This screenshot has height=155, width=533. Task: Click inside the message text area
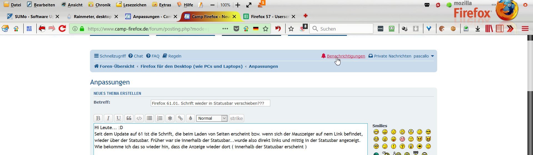tap(231, 139)
